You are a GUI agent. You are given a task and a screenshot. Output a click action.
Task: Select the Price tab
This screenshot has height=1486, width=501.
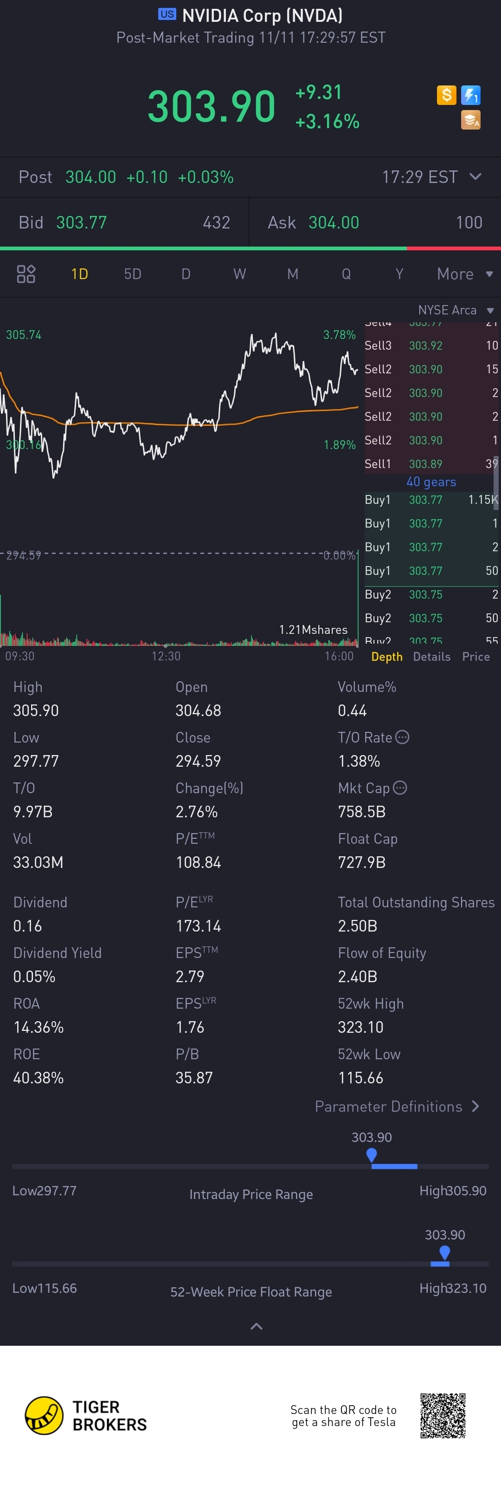(475, 657)
